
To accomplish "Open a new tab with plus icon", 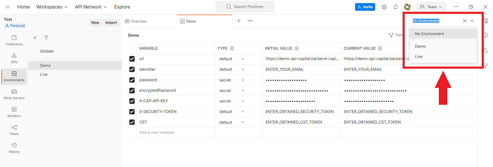I will click(239, 21).
